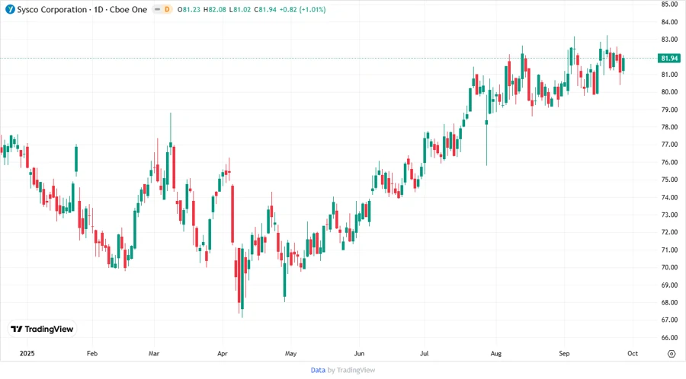The width and height of the screenshot is (686, 379).
Task: Click the open value O81.23
Action: [189, 10]
